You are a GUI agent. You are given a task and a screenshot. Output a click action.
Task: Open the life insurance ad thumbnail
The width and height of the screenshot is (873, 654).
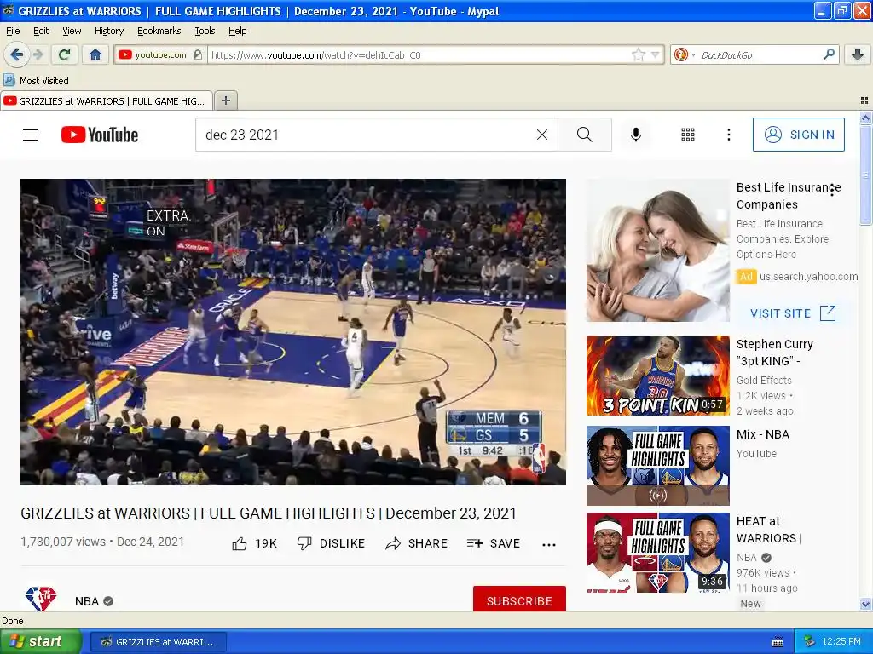657,250
